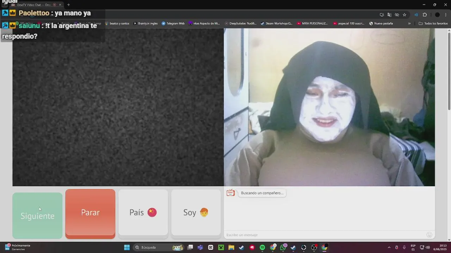Open the 'Todos los favoritos' folder
Image resolution: width=451 pixels, height=253 pixels.
pyautogui.click(x=433, y=24)
